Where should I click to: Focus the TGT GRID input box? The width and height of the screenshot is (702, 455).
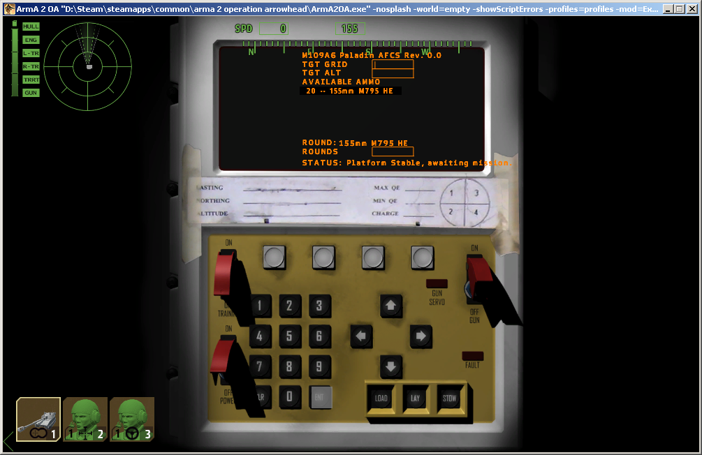tap(393, 64)
